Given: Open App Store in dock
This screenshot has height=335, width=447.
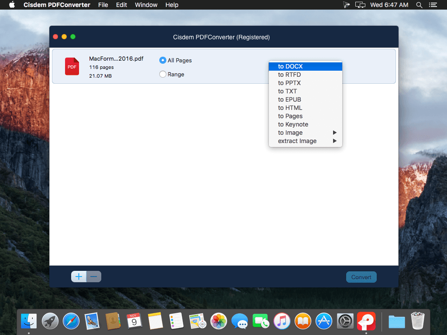Looking at the screenshot, I should 324,321.
